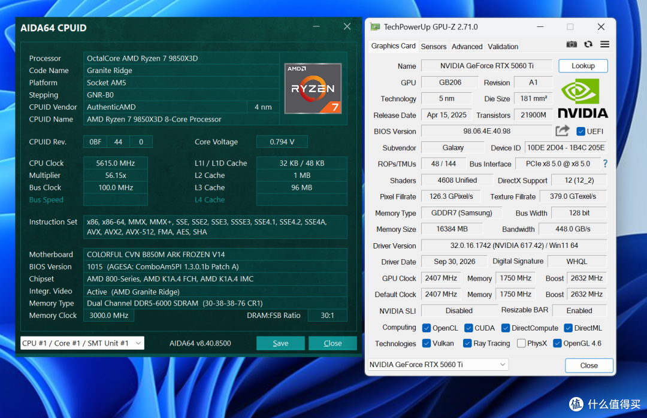Toggle the DirectCompute checkbox
The height and width of the screenshot is (418, 647).
click(506, 328)
